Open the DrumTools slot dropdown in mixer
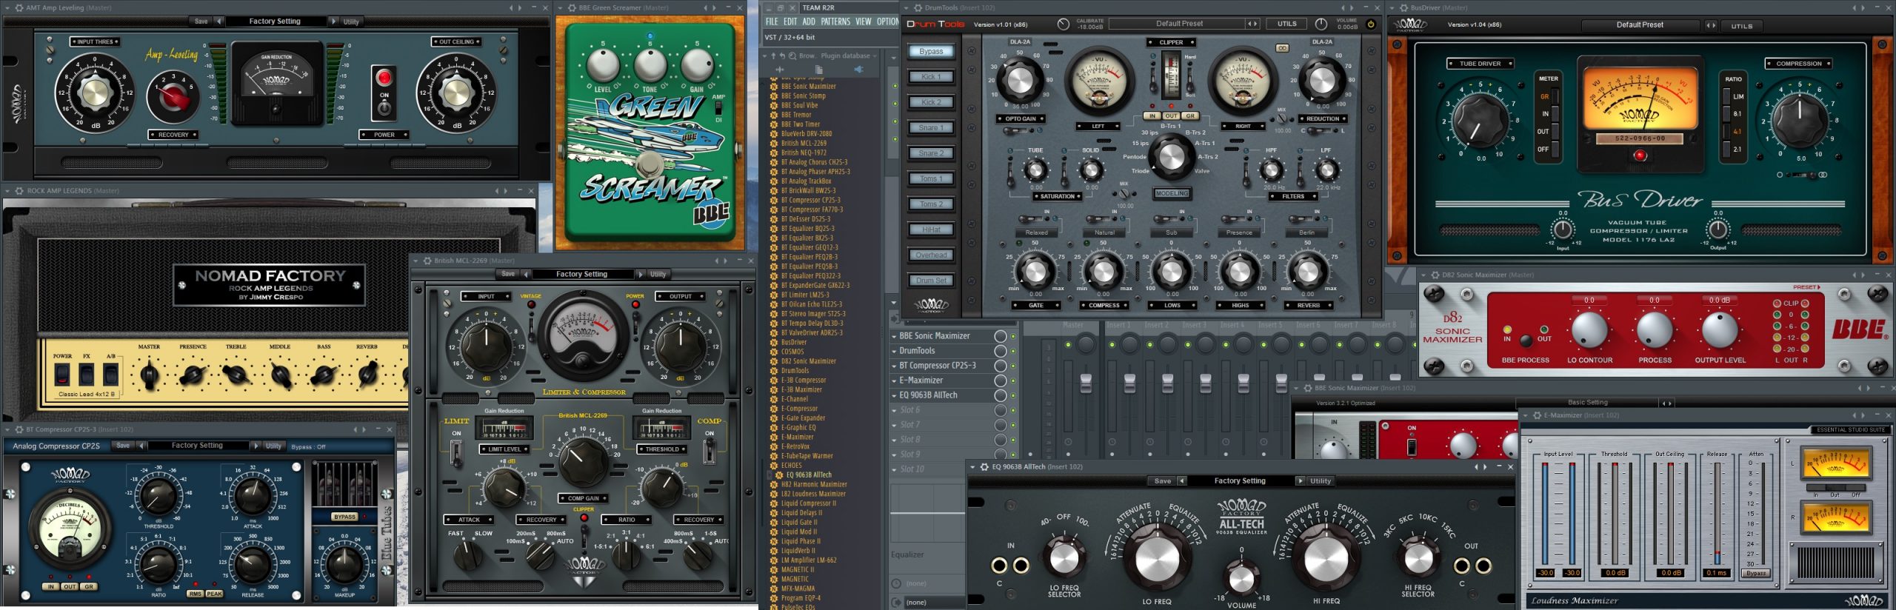1896x610 pixels. coord(894,351)
